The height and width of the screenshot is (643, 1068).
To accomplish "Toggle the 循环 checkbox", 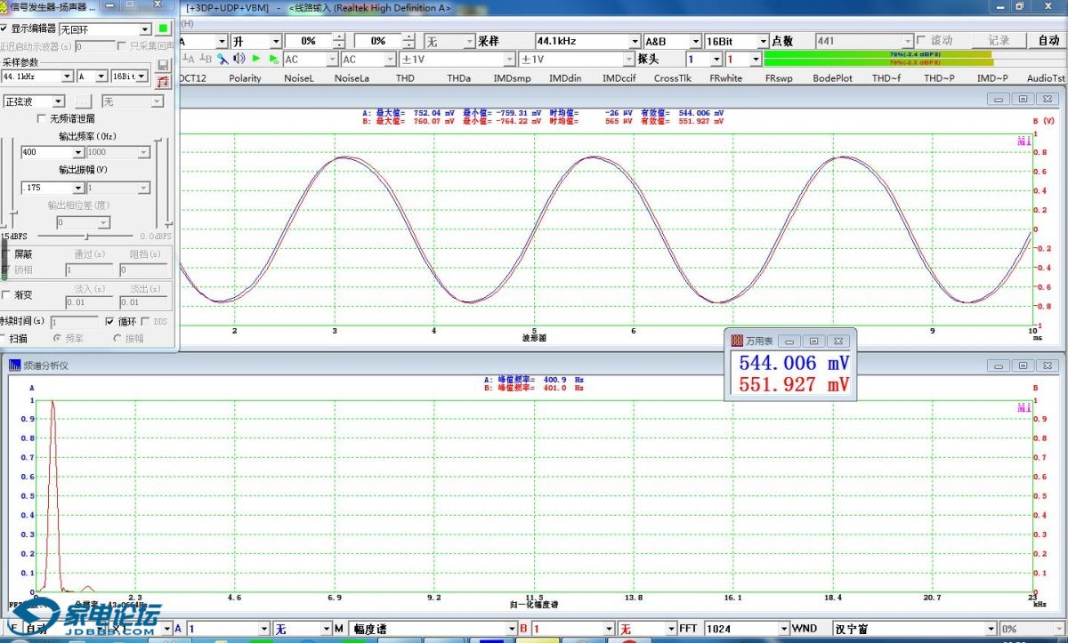I will [x=110, y=321].
